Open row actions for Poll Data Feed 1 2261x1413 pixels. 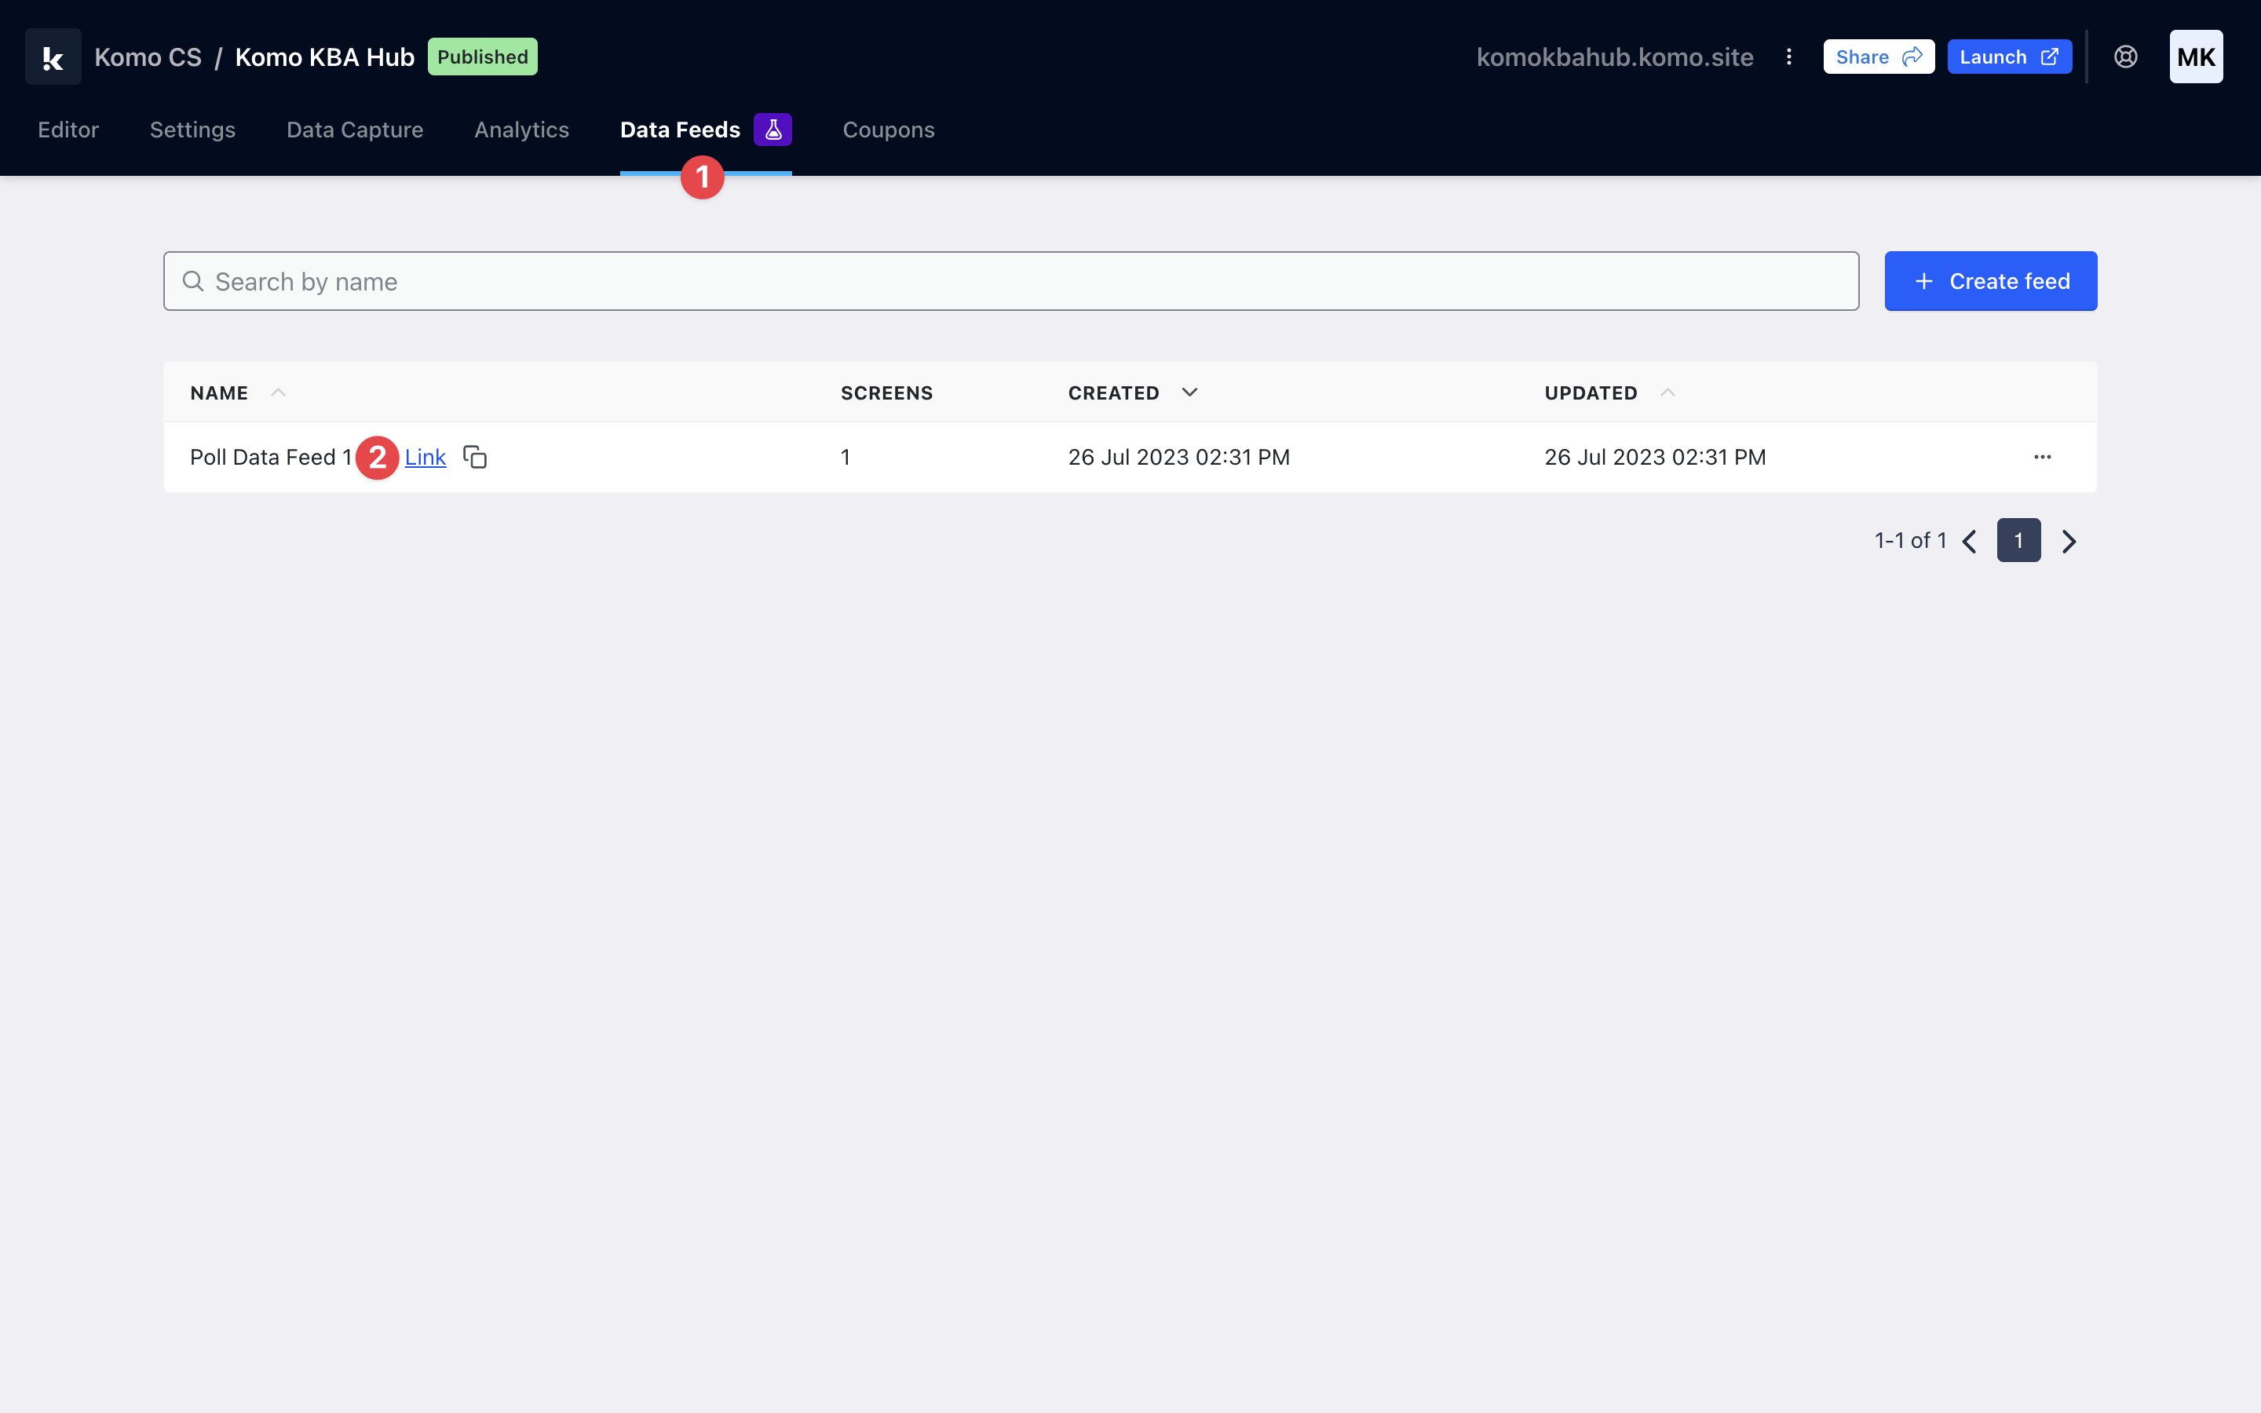2043,457
